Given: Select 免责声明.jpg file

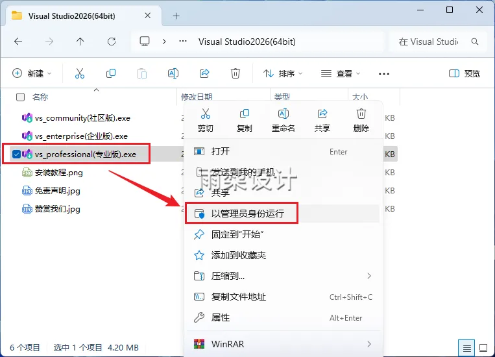Looking at the screenshot, I should tap(51, 191).
